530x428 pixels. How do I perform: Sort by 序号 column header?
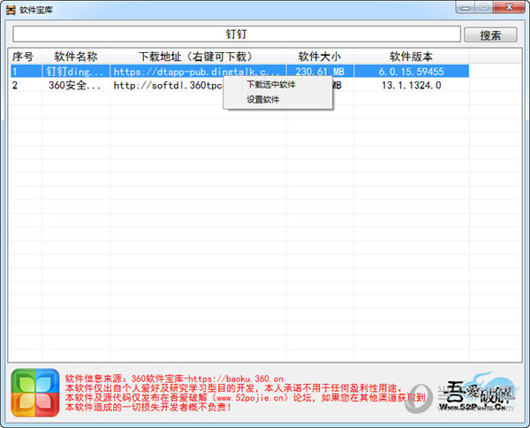(x=25, y=57)
